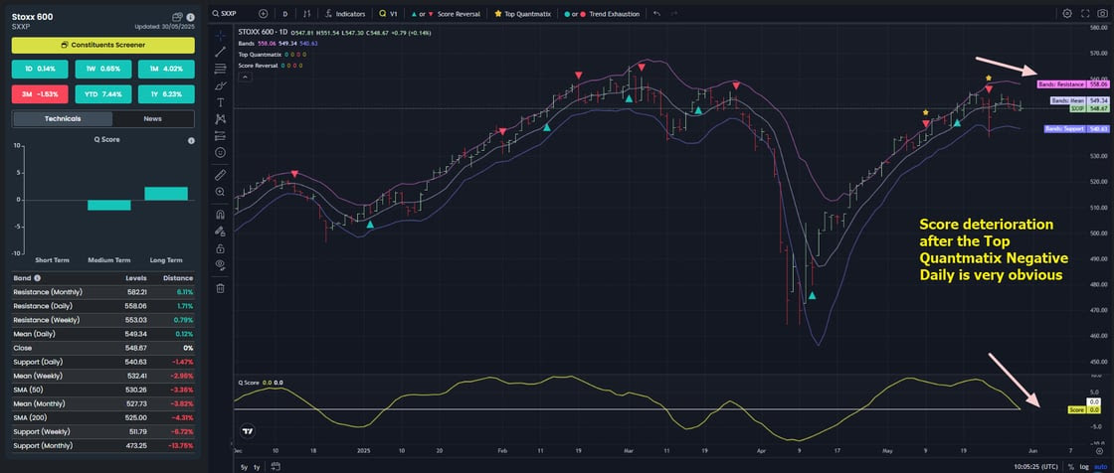This screenshot has height=473, width=1114.
Task: Open the Fibonacci and Gann tools
Action: pyautogui.click(x=220, y=69)
